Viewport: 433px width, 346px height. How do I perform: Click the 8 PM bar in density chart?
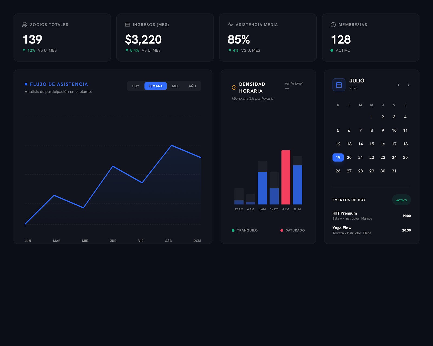(297, 180)
